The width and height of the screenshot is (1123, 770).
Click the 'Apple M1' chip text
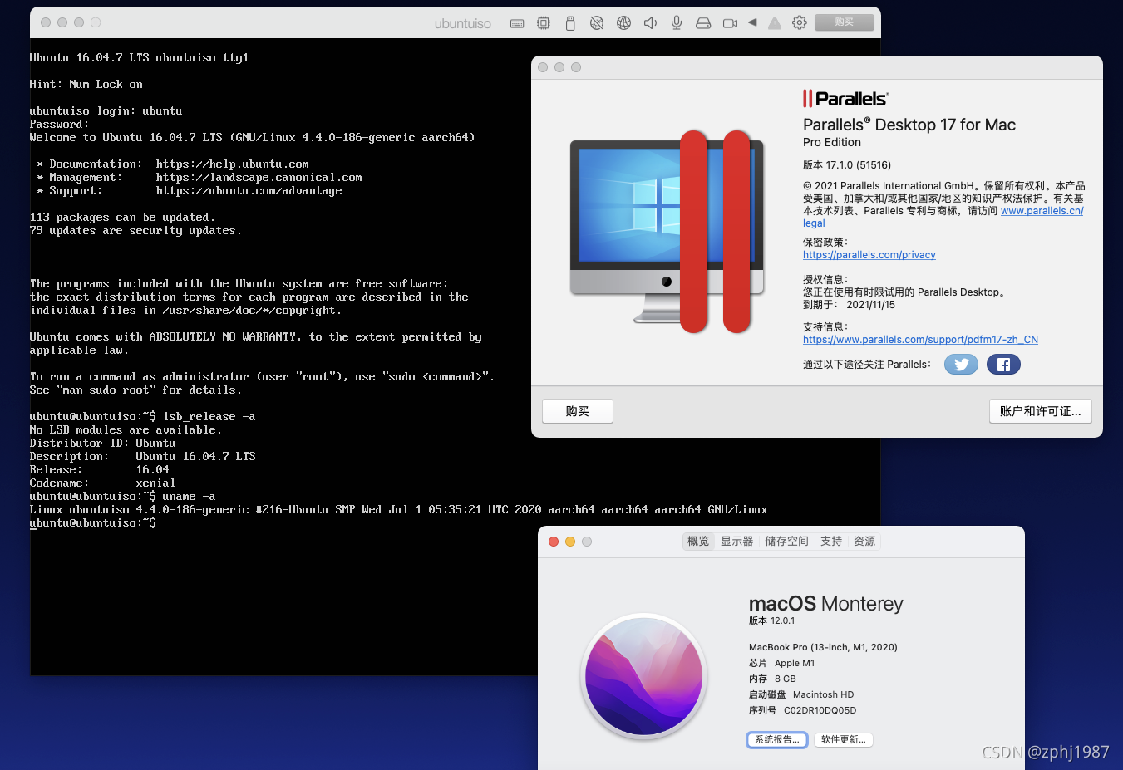pyautogui.click(x=795, y=663)
